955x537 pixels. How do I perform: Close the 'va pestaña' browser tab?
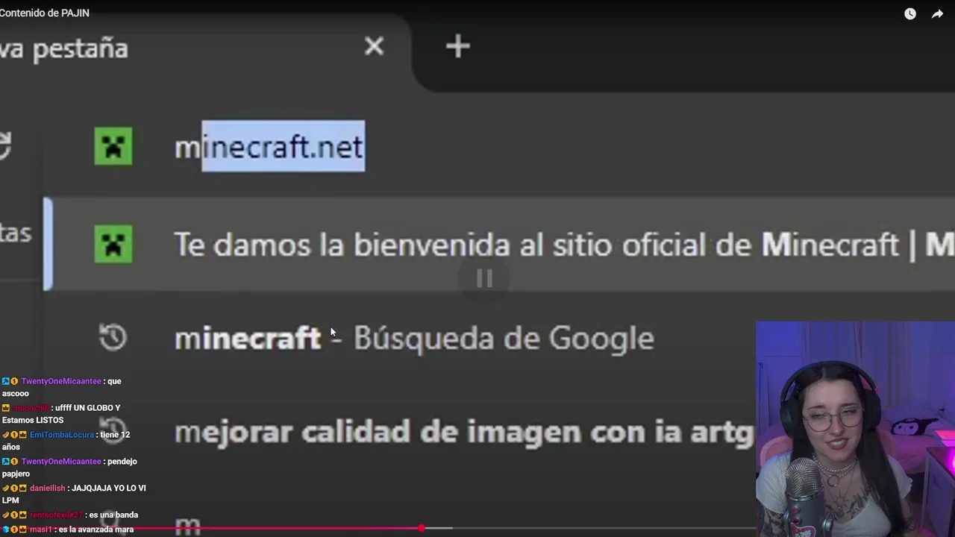tap(374, 47)
